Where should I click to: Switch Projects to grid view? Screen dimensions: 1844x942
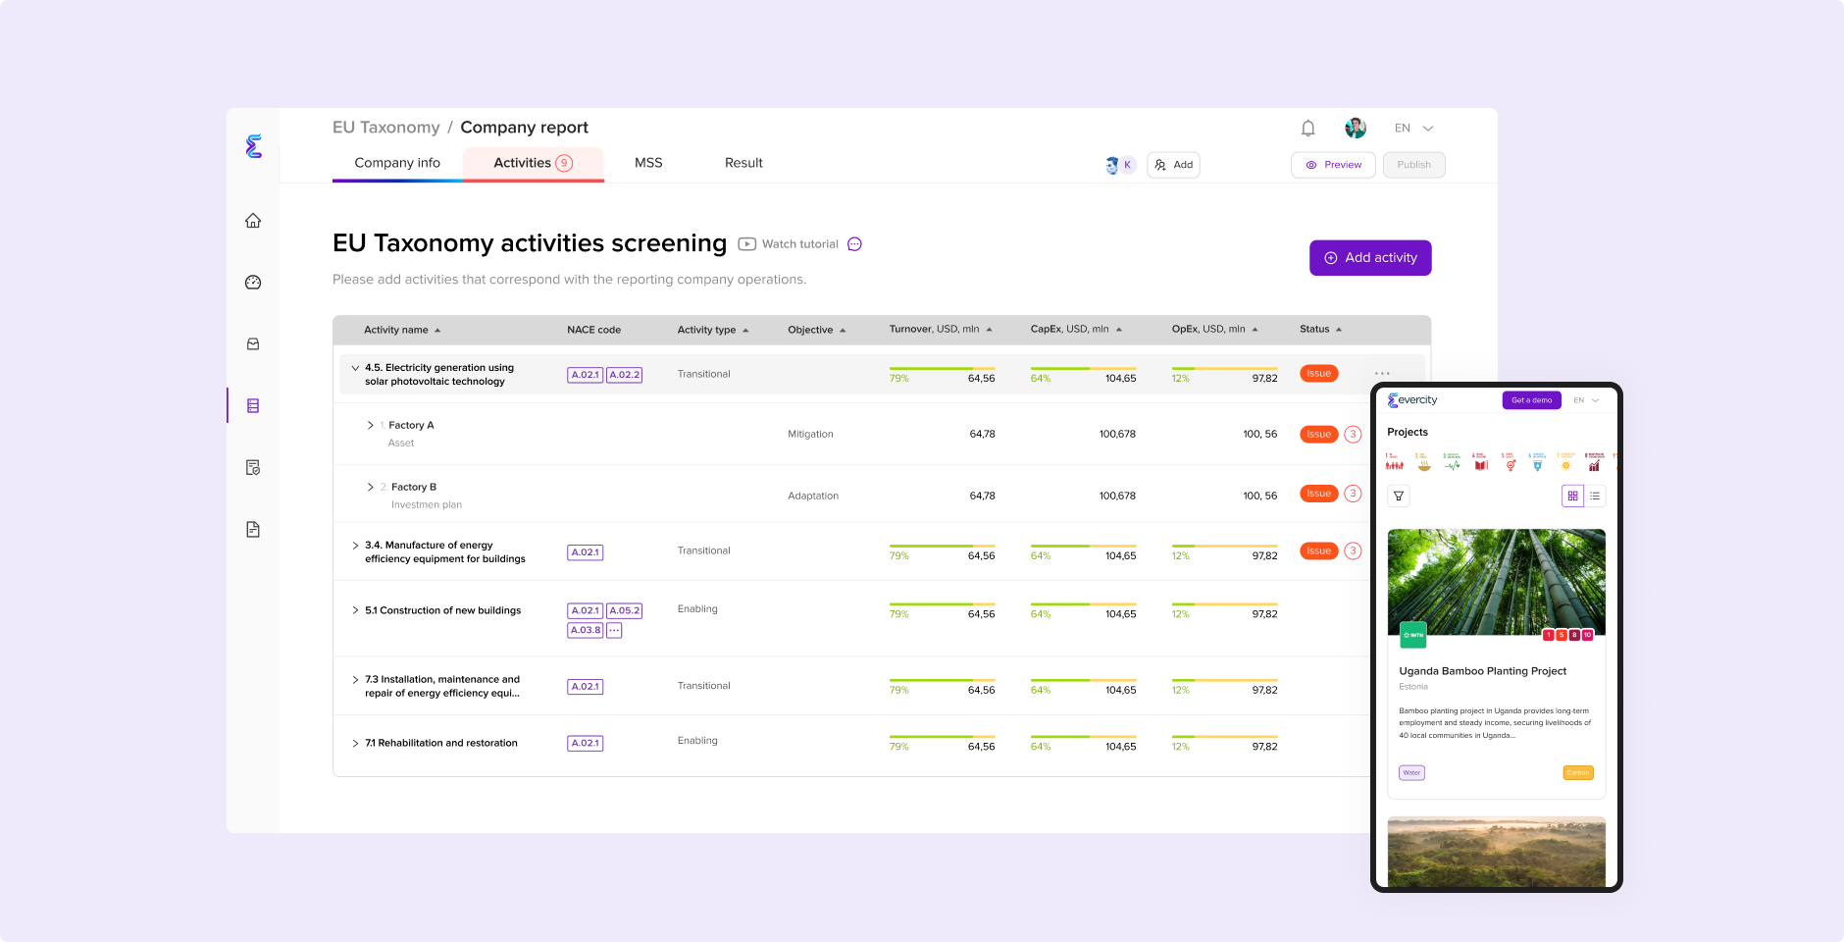tap(1572, 497)
